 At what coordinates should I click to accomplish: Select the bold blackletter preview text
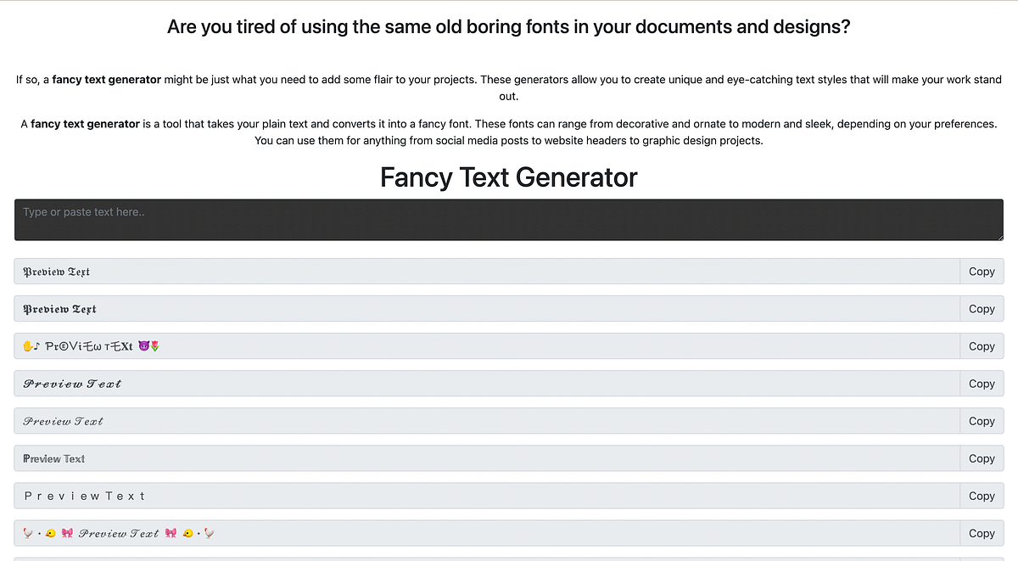tap(58, 308)
